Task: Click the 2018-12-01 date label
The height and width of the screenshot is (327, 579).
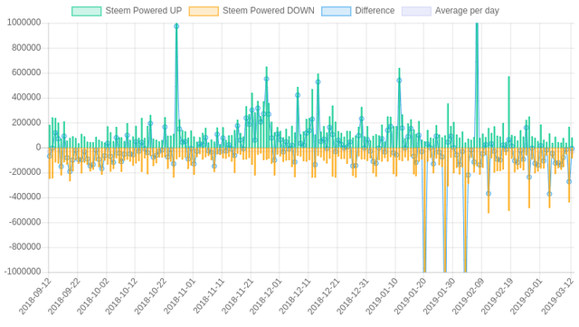Action: (x=266, y=296)
